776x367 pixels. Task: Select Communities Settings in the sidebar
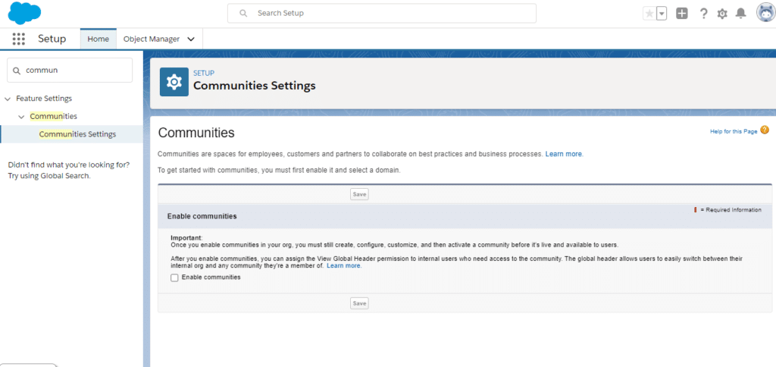[x=77, y=134]
